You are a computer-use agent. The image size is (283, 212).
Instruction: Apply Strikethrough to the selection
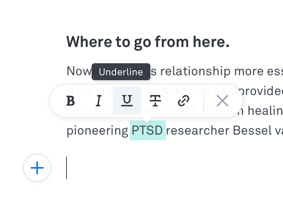[x=155, y=101]
